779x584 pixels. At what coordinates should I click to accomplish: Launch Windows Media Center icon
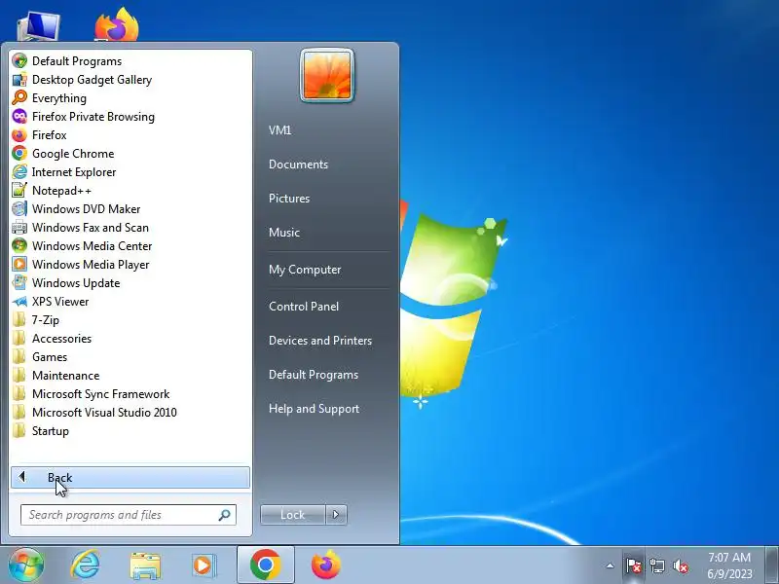(x=19, y=246)
